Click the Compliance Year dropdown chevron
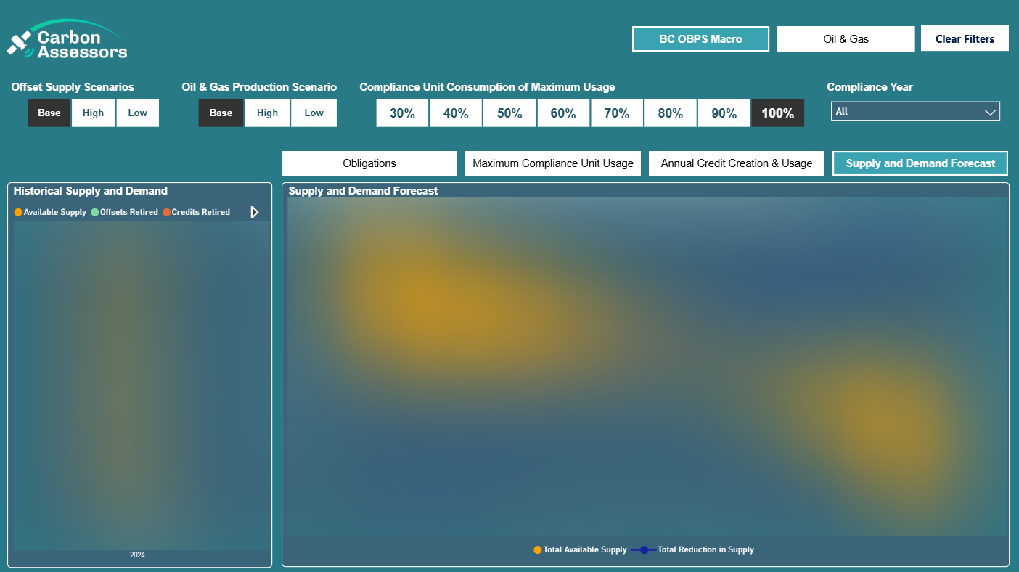1019x572 pixels. click(x=990, y=112)
